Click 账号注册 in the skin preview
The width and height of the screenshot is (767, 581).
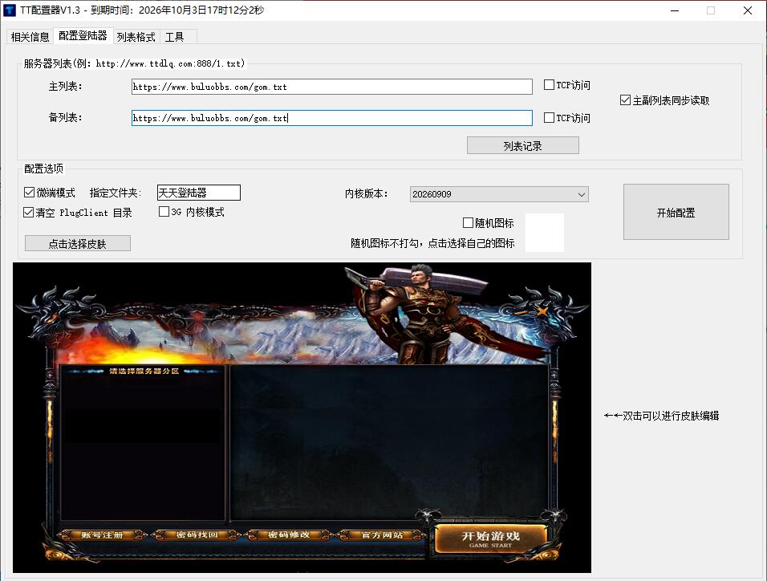(102, 535)
